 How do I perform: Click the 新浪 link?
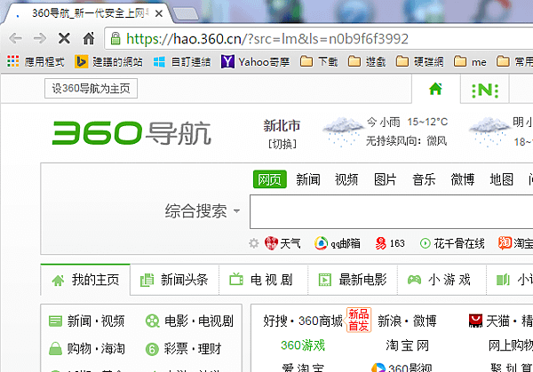coord(390,321)
